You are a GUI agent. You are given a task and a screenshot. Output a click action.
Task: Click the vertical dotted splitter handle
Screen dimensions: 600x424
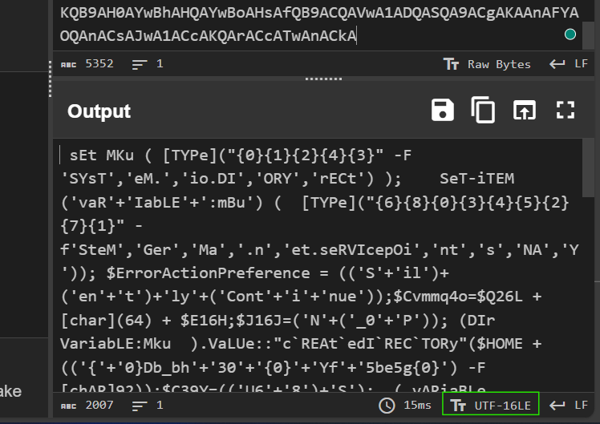[x=50, y=79]
